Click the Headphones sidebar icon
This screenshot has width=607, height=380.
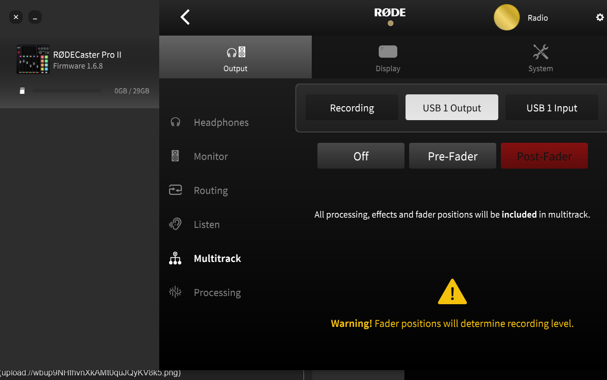point(175,122)
